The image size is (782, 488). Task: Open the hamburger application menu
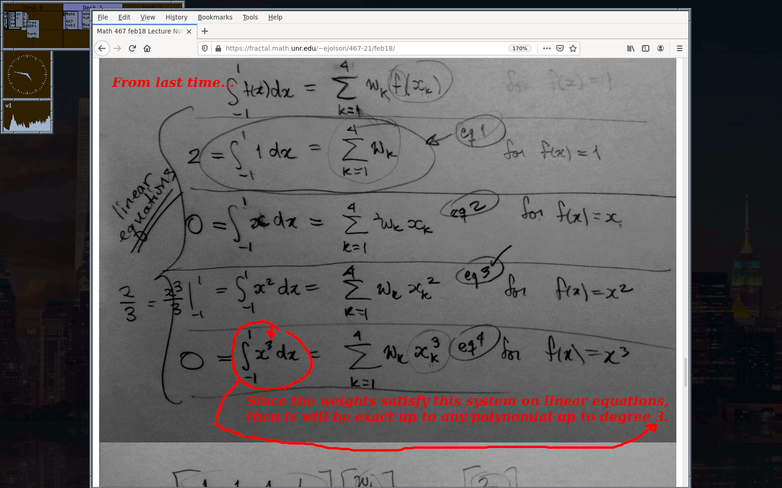pyautogui.click(x=680, y=48)
